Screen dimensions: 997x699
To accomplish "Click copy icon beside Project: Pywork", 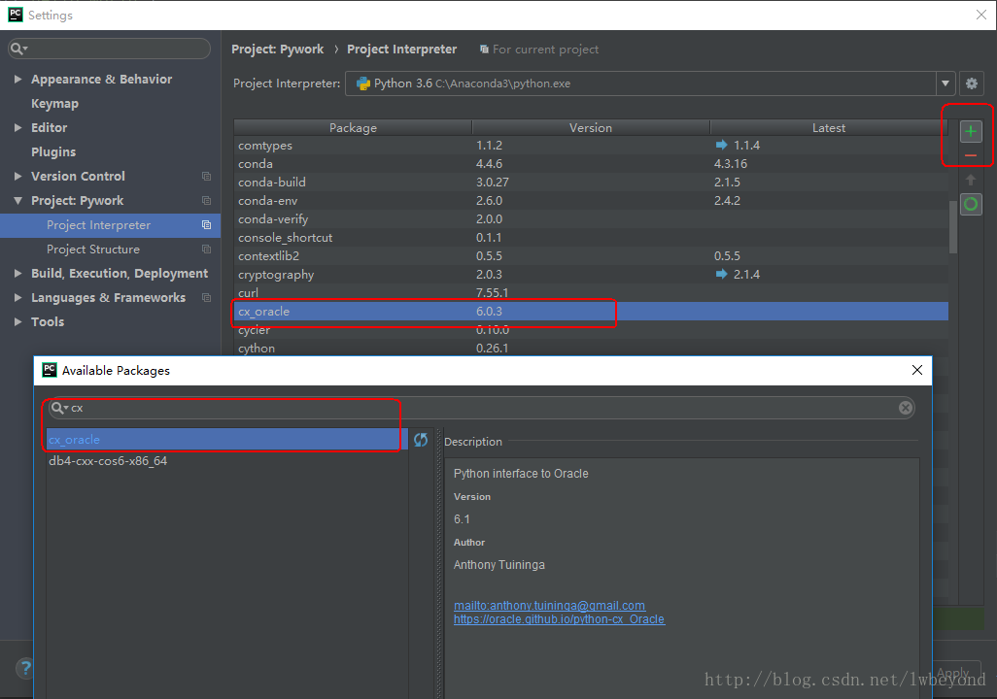I will pyautogui.click(x=206, y=200).
